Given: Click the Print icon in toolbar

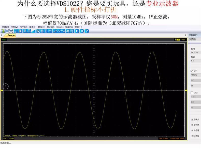Looking at the screenshot, I should pyautogui.click(x=11, y=31).
